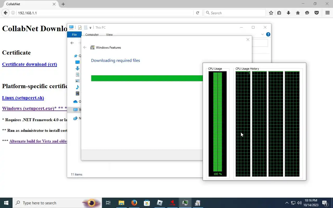Viewport: 333px width, 208px height.
Task: Select Videos film icon in Explorer sidebar
Action: coord(77,93)
